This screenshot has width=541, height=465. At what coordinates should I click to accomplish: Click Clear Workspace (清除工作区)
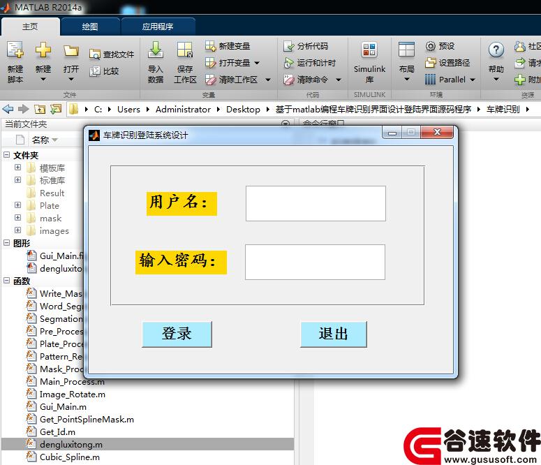tap(232, 80)
